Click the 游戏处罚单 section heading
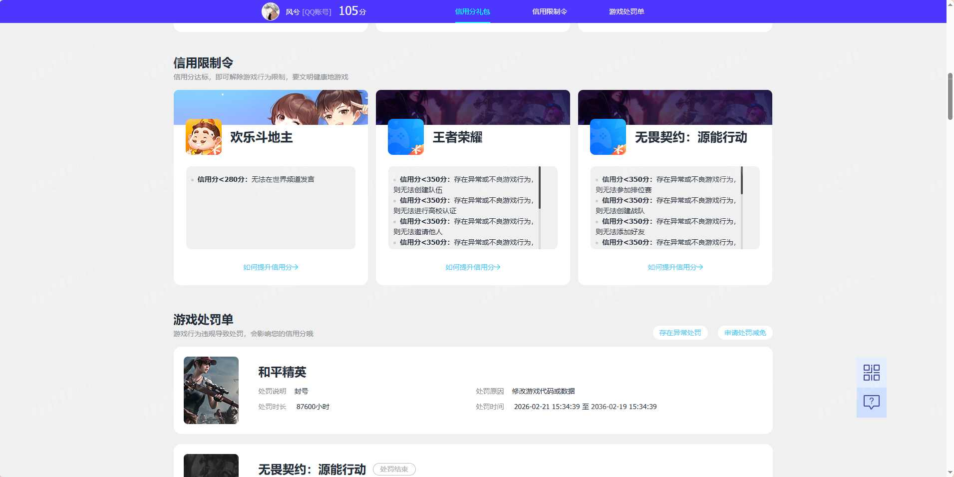The width and height of the screenshot is (954, 477). (x=203, y=320)
